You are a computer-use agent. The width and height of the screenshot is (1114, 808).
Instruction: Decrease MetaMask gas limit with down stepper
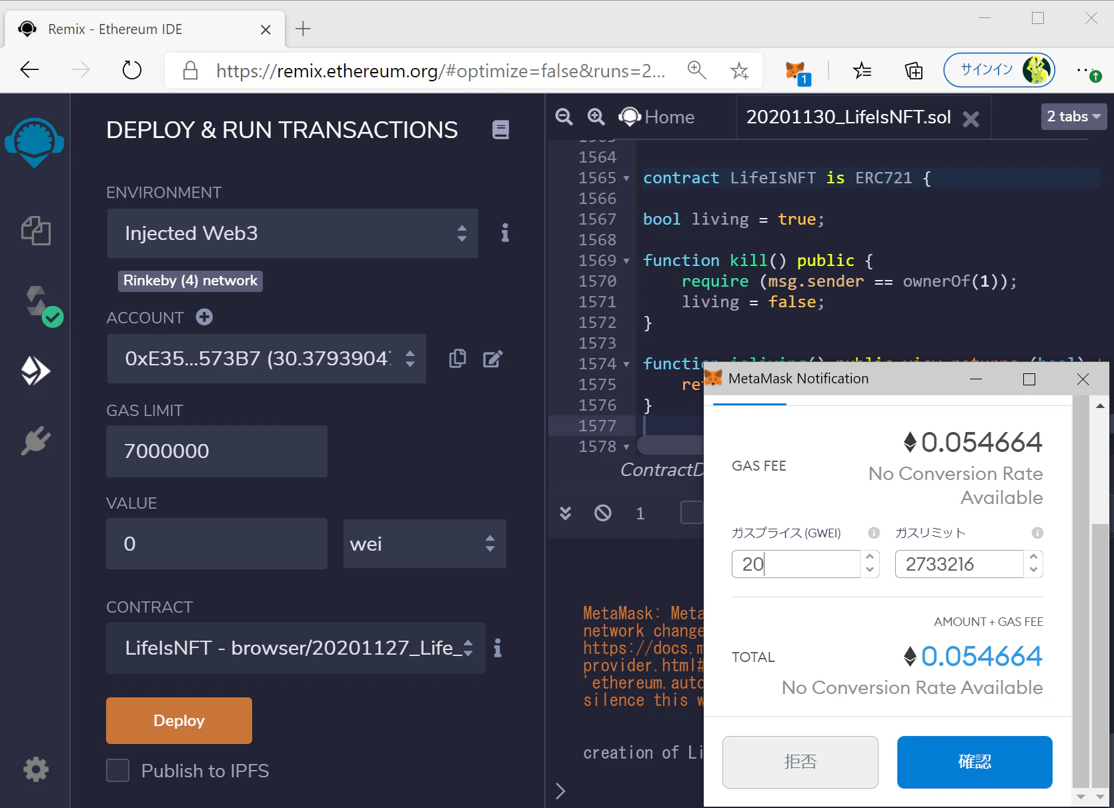click(x=1033, y=570)
